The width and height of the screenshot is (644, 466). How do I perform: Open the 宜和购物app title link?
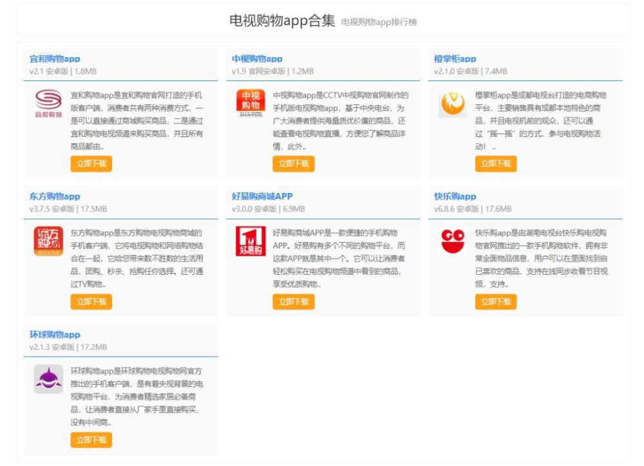(55, 59)
